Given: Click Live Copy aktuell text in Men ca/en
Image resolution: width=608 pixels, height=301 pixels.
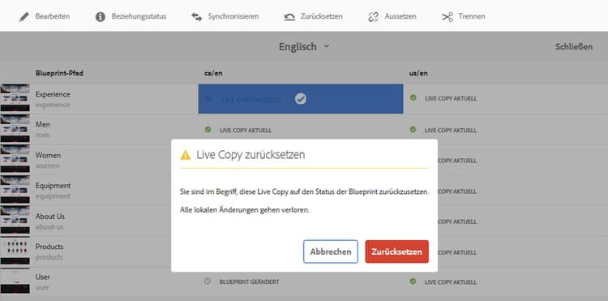Looking at the screenshot, I should click(246, 131).
